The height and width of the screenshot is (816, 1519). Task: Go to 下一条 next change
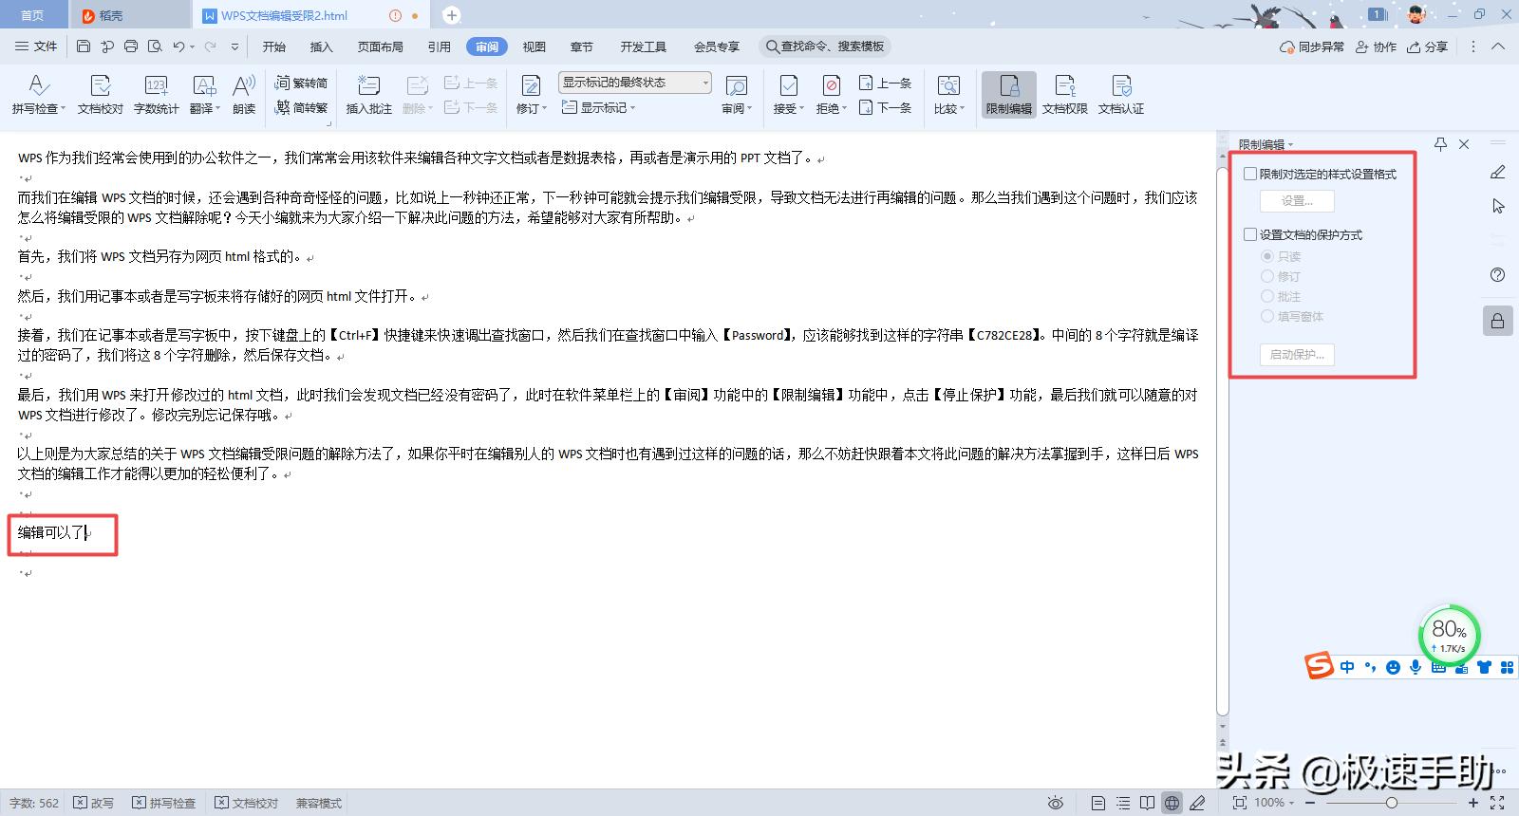coord(885,107)
